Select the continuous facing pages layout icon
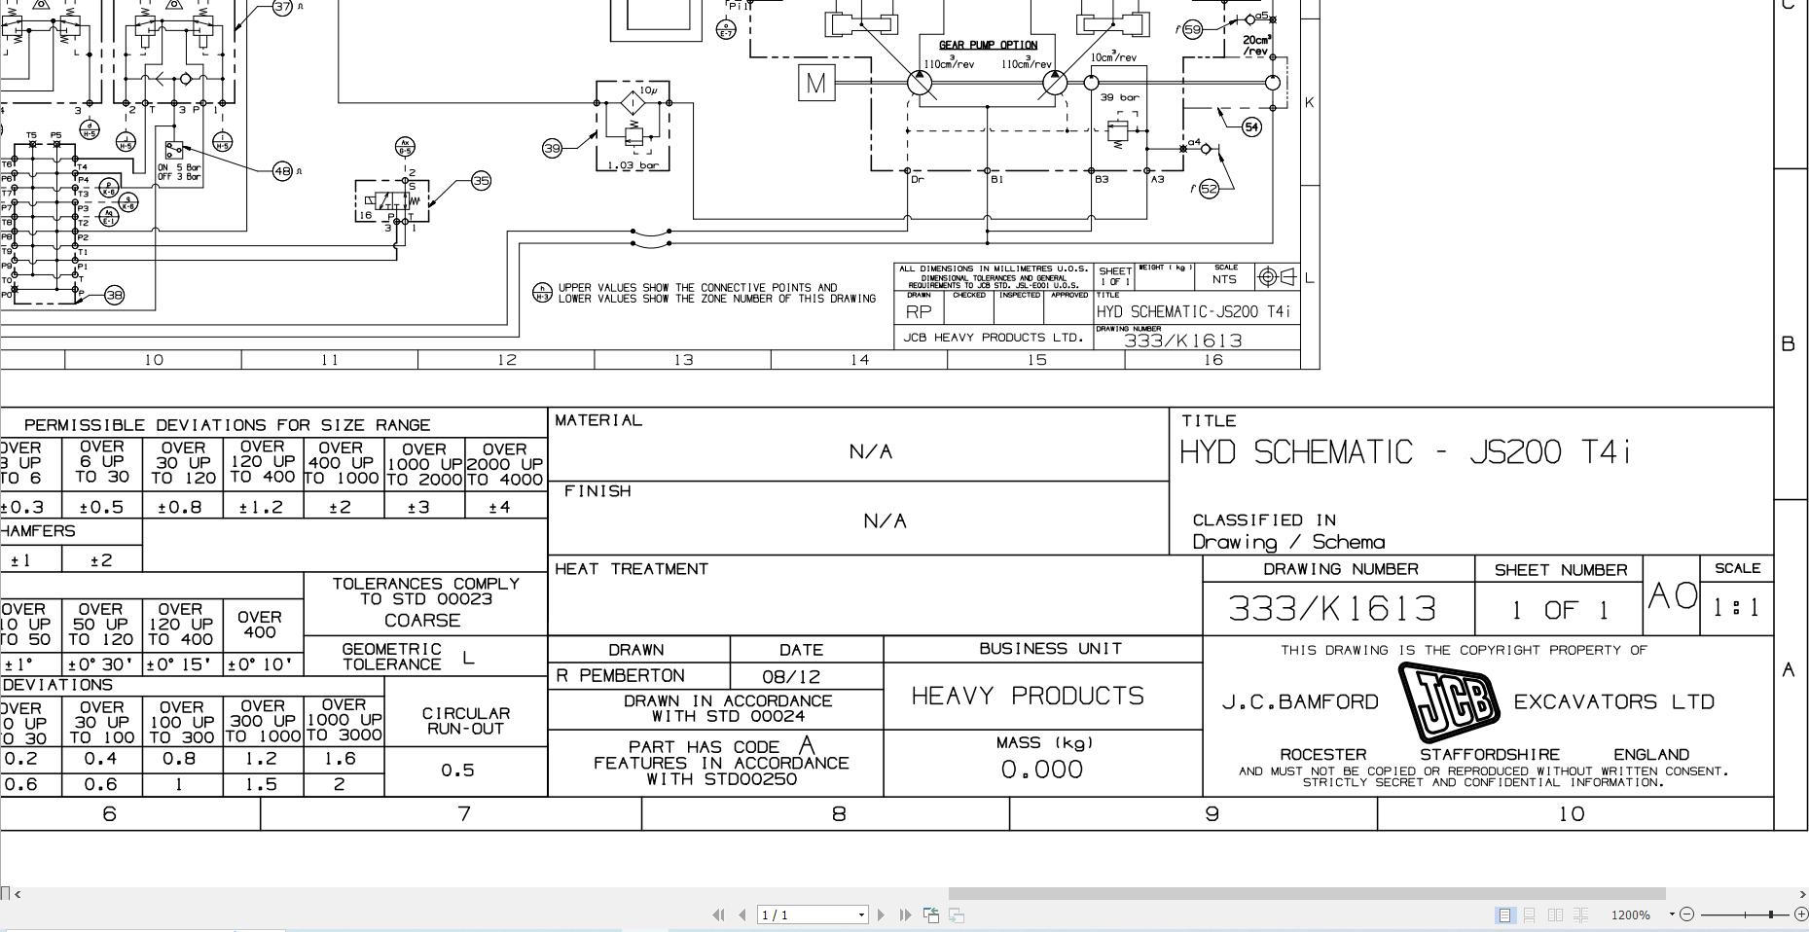Viewport: 1809px width, 932px height. pyautogui.click(x=1581, y=914)
